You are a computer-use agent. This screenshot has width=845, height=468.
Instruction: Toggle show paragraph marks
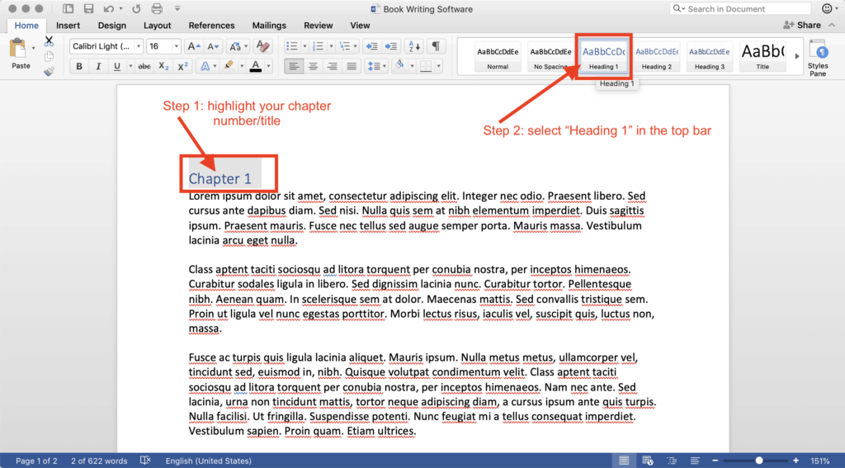click(x=436, y=46)
